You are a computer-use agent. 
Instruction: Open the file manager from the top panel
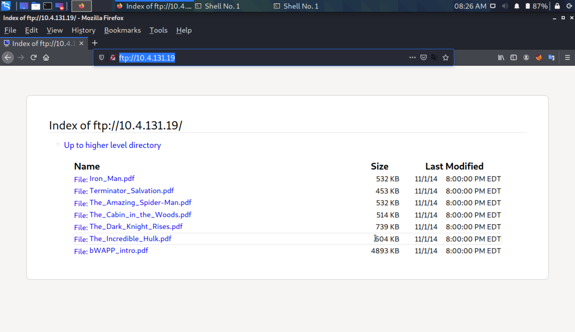pos(35,6)
